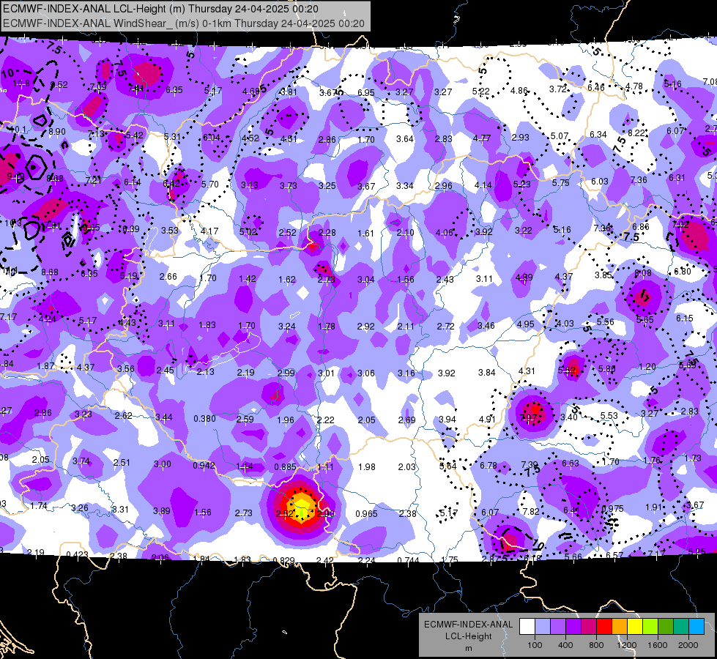
Task: Click the wind shear value 9.52
Action: (59, 85)
